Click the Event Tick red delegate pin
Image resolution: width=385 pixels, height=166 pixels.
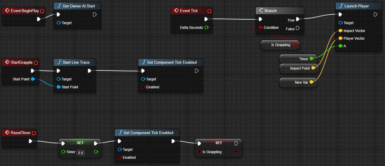209,11
